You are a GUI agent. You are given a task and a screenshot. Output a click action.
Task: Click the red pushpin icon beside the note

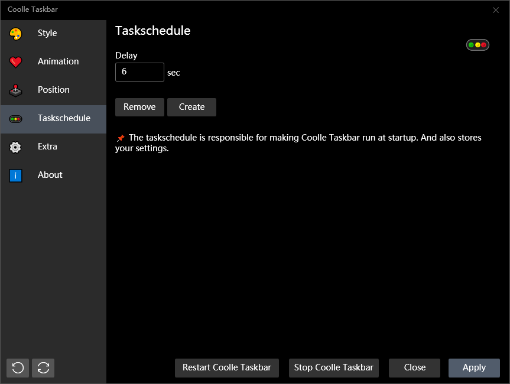tap(121, 138)
